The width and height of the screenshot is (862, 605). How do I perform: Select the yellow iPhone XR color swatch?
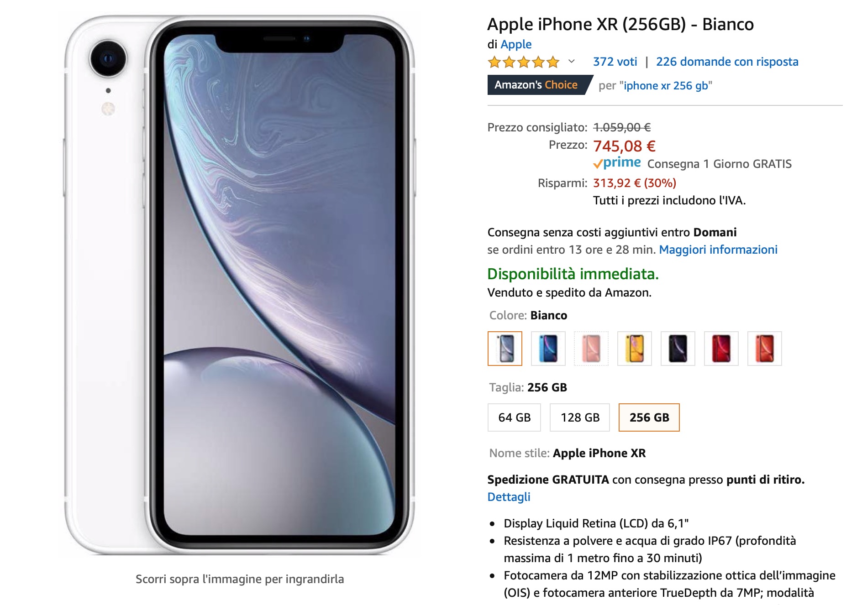(635, 349)
